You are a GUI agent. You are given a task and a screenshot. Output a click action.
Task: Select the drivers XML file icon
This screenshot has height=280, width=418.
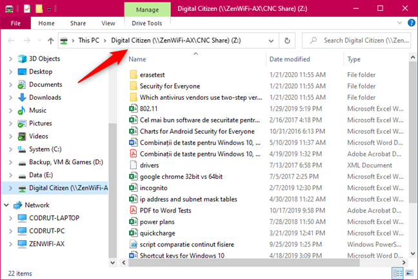click(x=134, y=165)
